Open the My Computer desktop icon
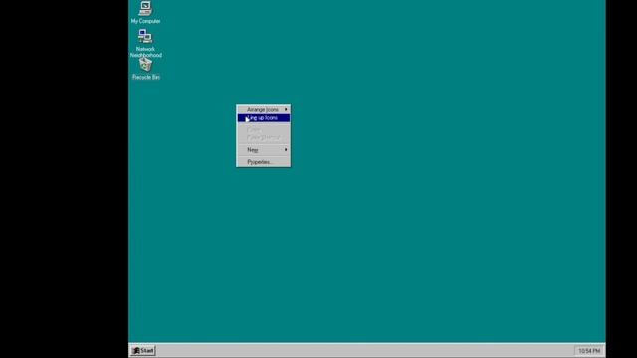 (x=145, y=12)
